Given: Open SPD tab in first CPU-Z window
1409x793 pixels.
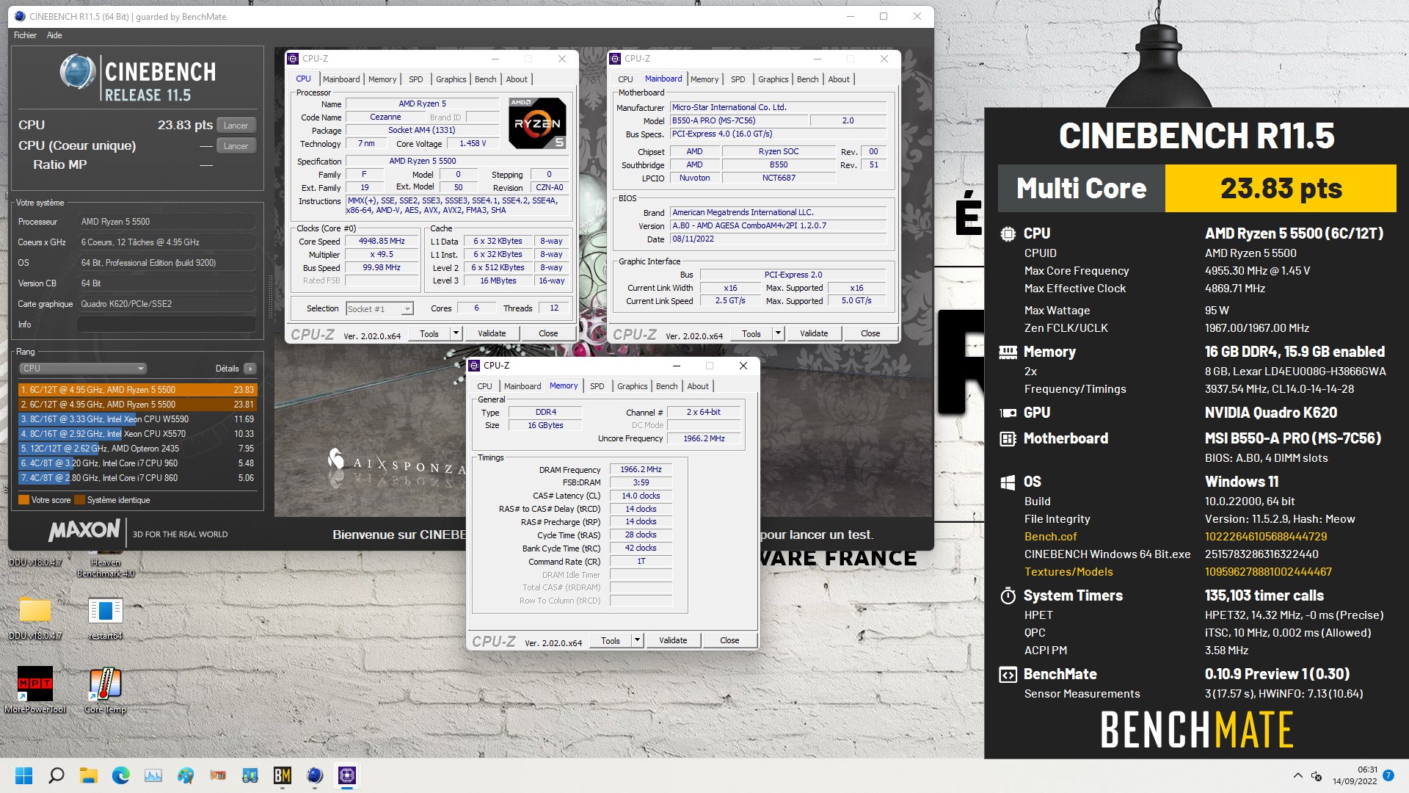Looking at the screenshot, I should 416,79.
